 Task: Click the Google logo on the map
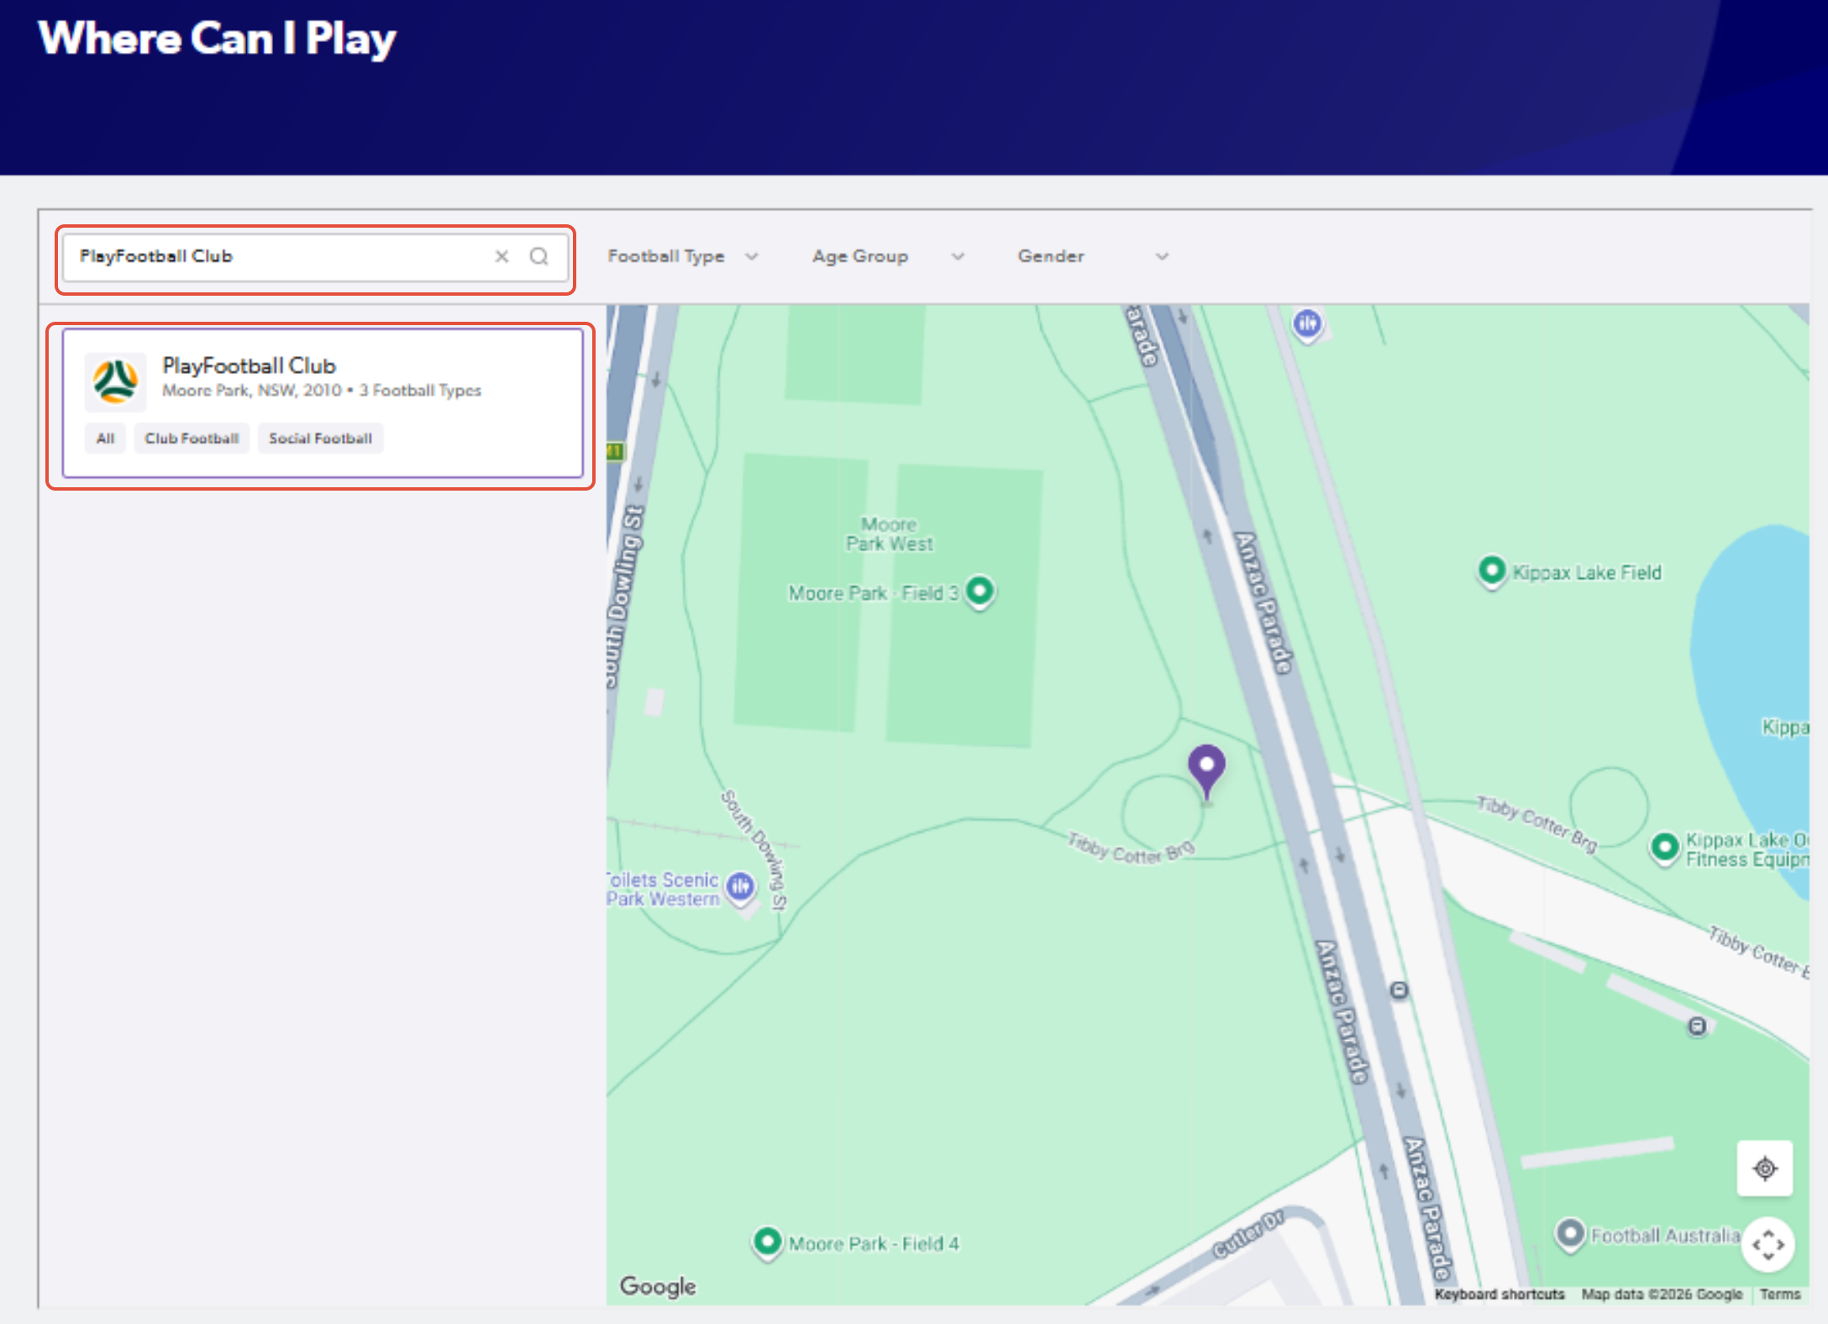[658, 1286]
